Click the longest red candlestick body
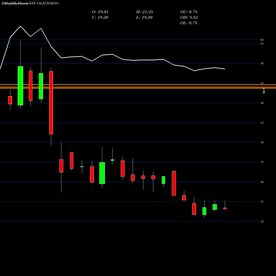 click(x=51, y=103)
